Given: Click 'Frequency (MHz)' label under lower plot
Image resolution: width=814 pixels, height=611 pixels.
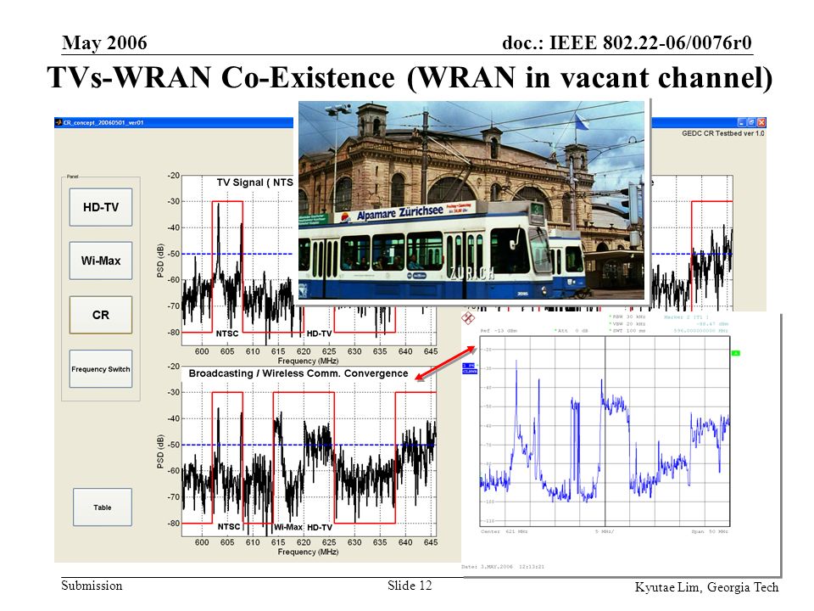Looking at the screenshot, I should pos(309,552).
